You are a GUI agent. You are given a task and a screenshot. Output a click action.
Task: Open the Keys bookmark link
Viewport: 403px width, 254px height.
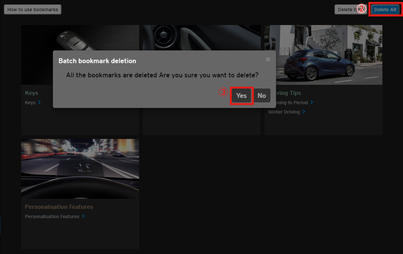tap(30, 102)
